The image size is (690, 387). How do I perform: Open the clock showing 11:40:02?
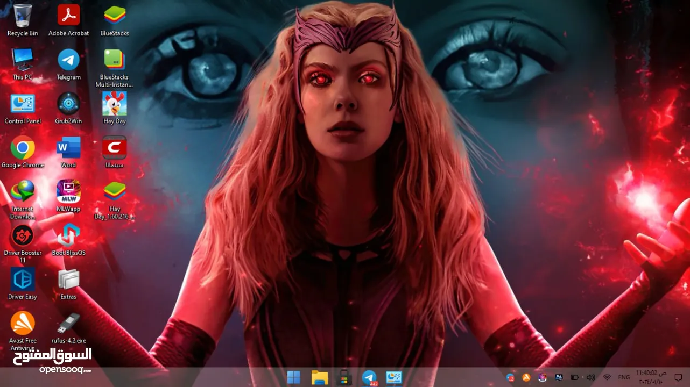point(652,377)
